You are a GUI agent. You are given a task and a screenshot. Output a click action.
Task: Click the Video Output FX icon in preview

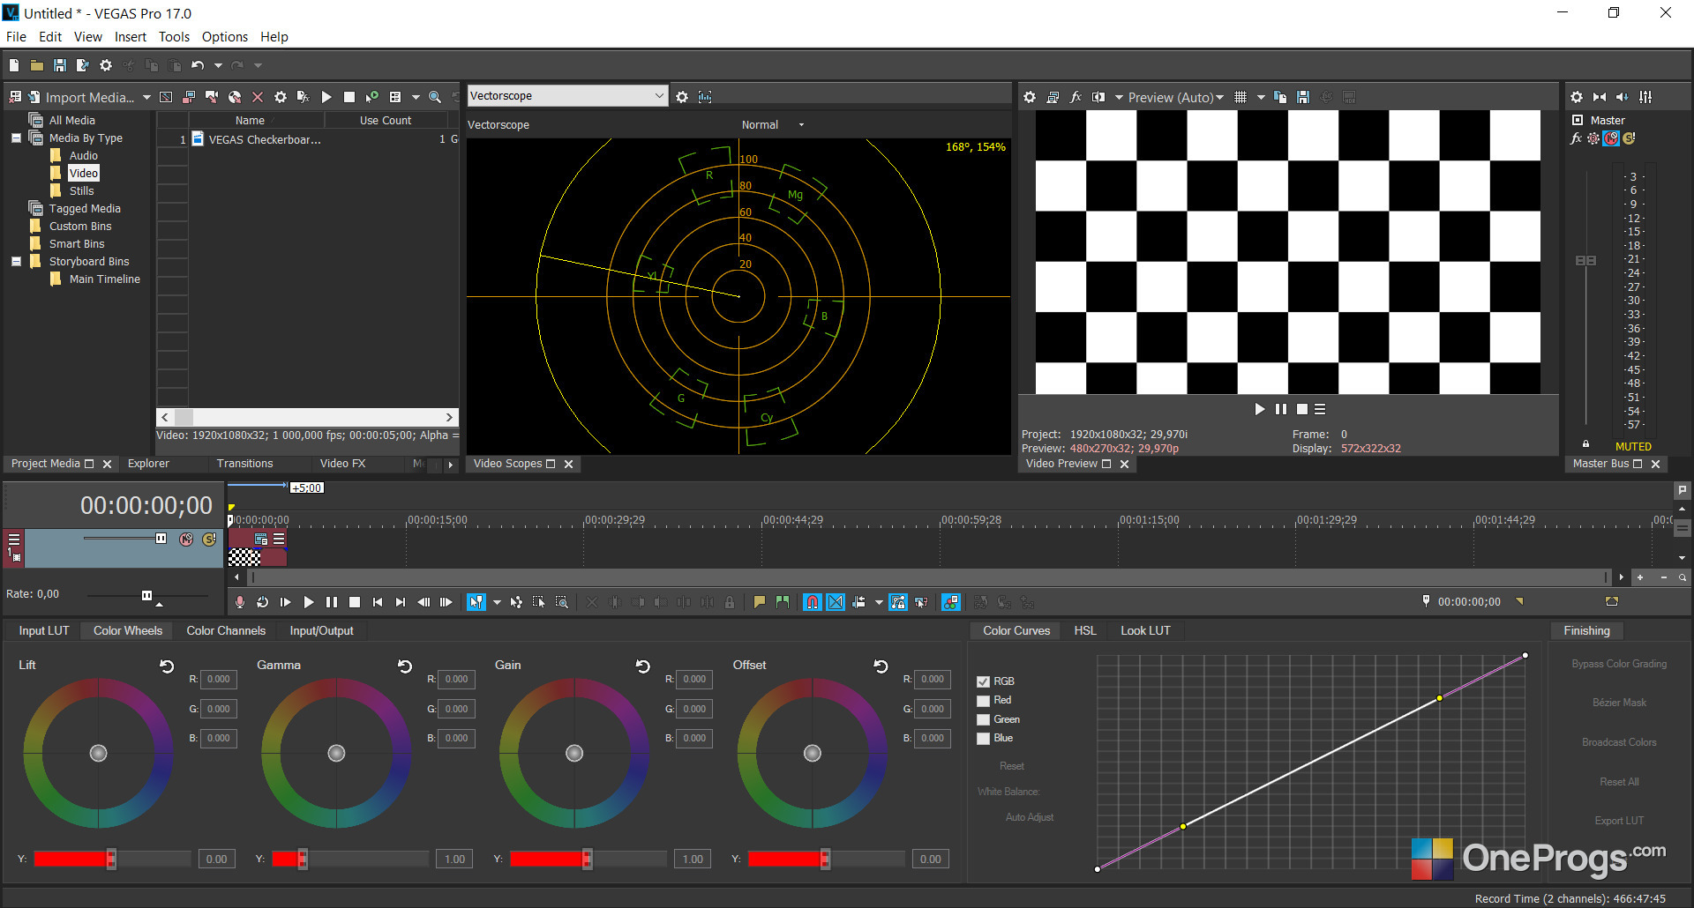[x=1076, y=97]
